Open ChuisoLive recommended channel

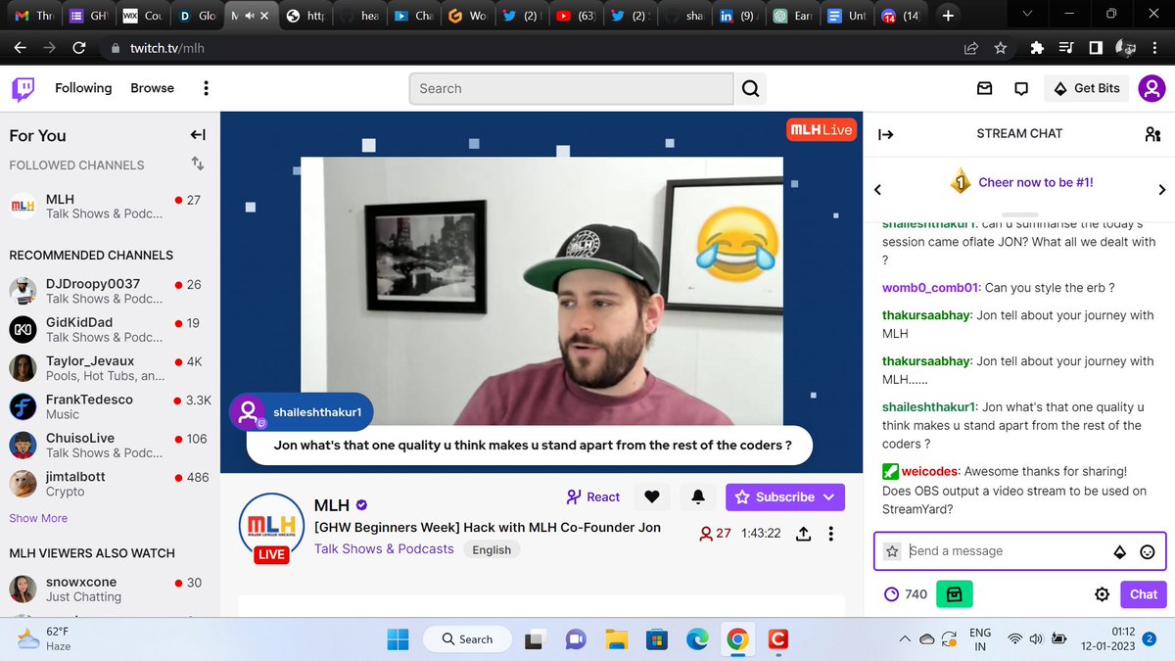click(110, 445)
